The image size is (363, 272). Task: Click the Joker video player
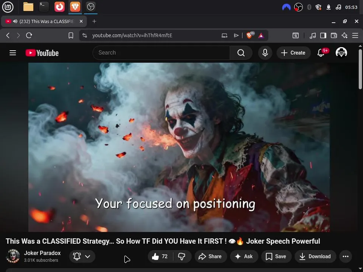(x=179, y=147)
